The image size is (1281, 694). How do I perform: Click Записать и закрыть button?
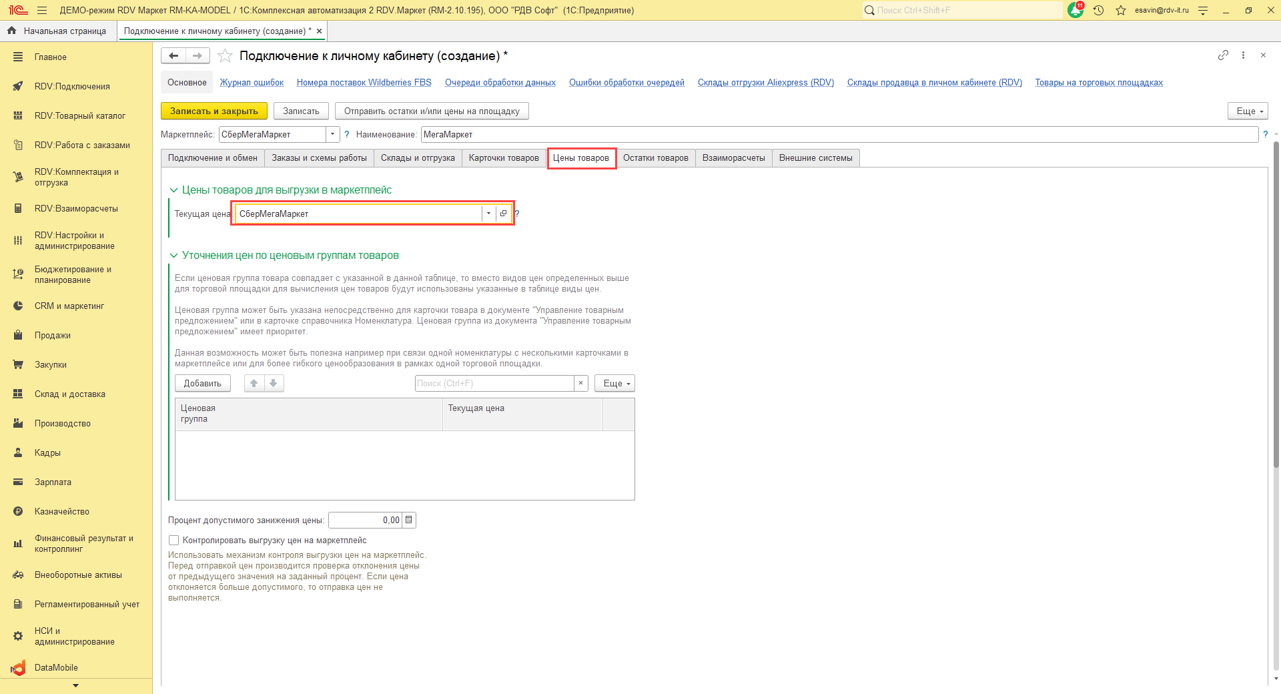(x=214, y=111)
